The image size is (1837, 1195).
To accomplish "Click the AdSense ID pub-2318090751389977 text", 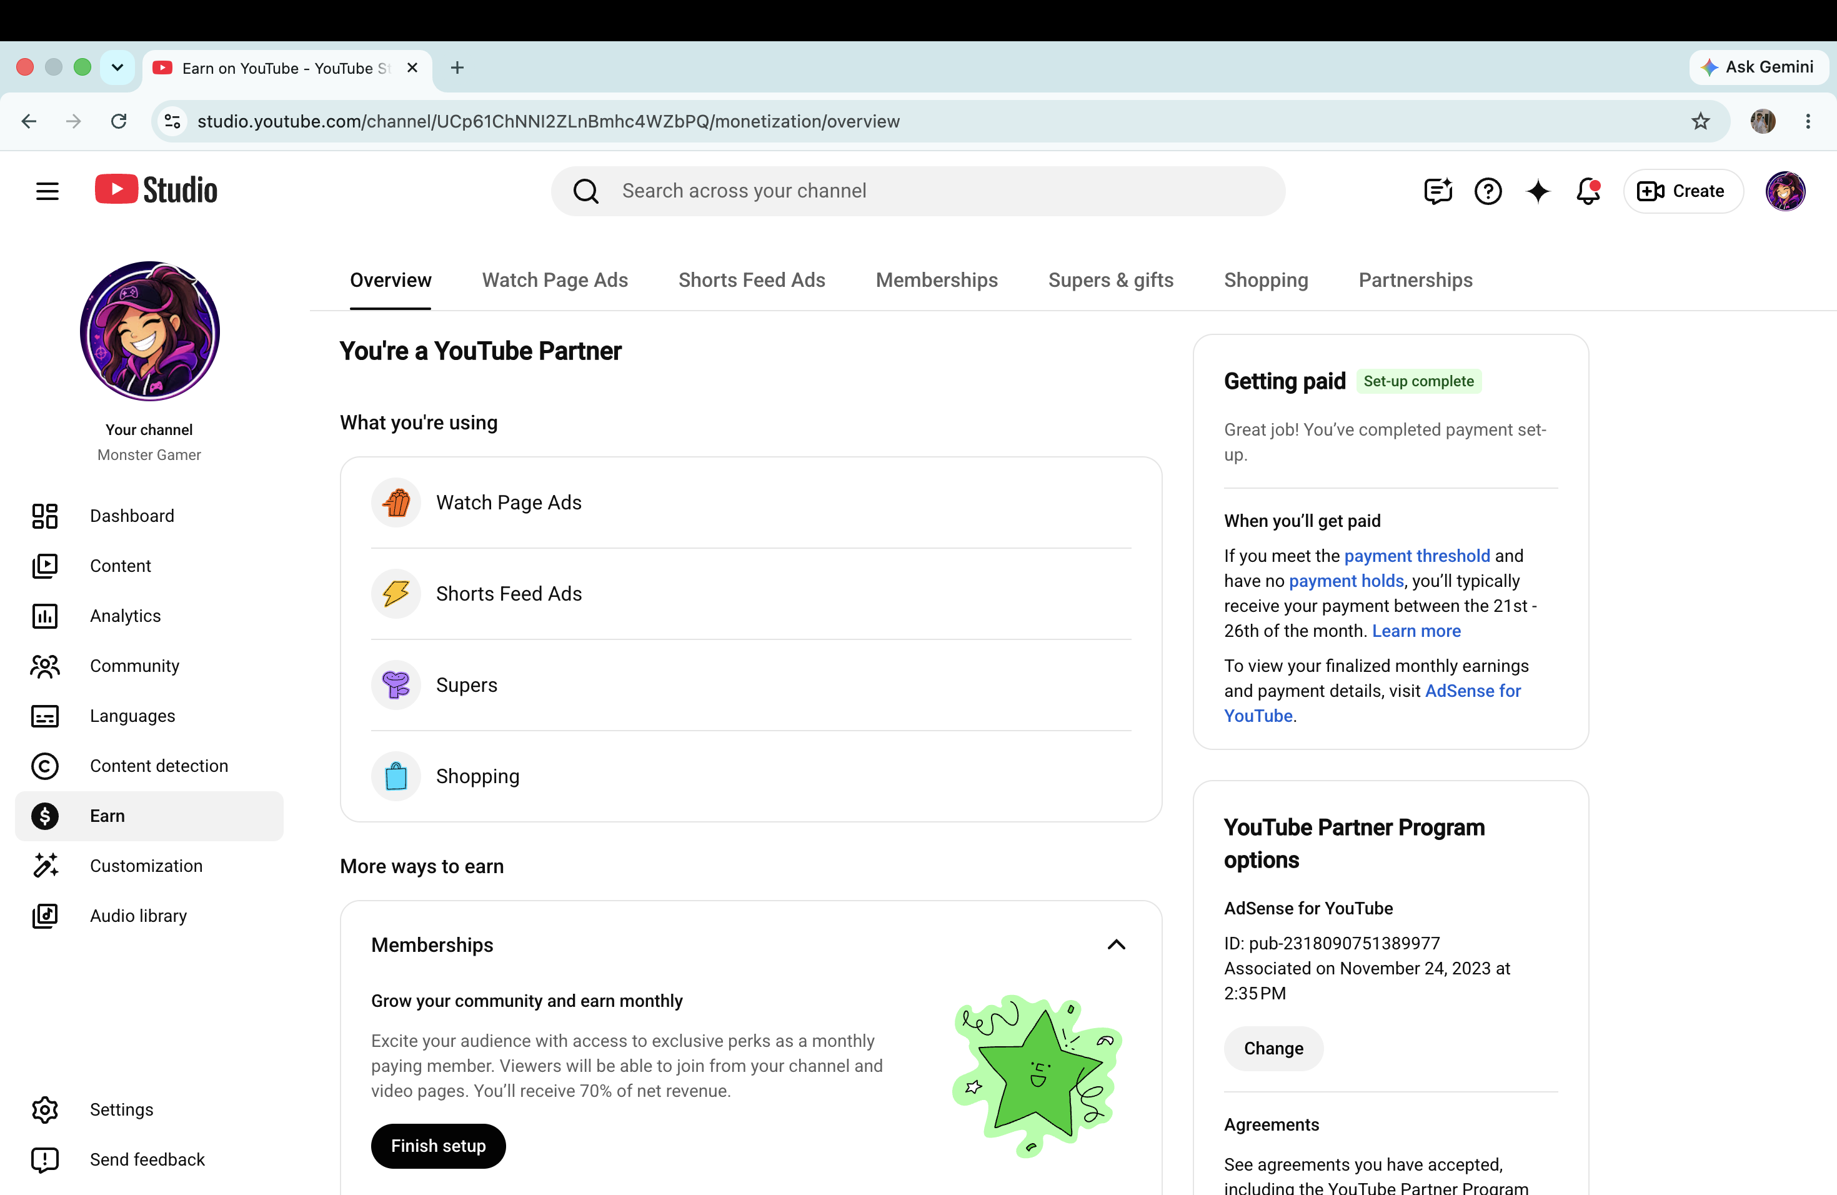I will 1332,943.
